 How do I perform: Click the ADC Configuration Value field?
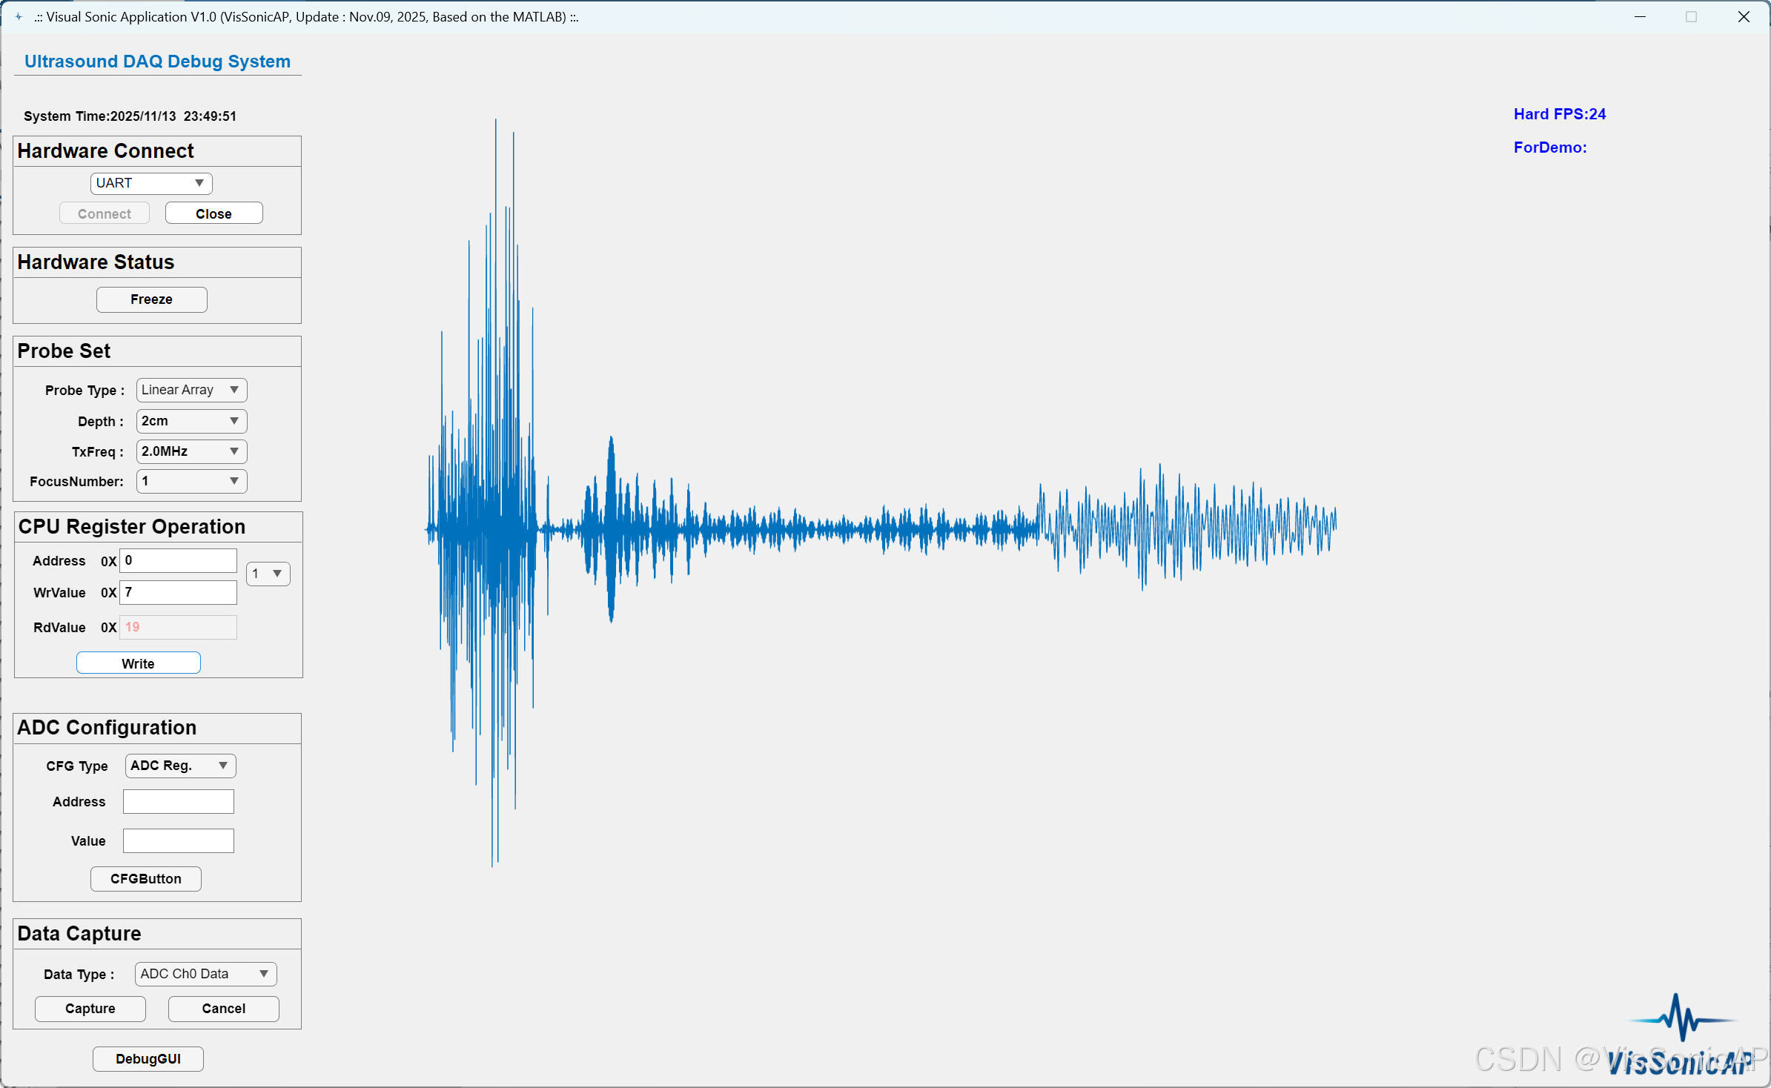178,841
